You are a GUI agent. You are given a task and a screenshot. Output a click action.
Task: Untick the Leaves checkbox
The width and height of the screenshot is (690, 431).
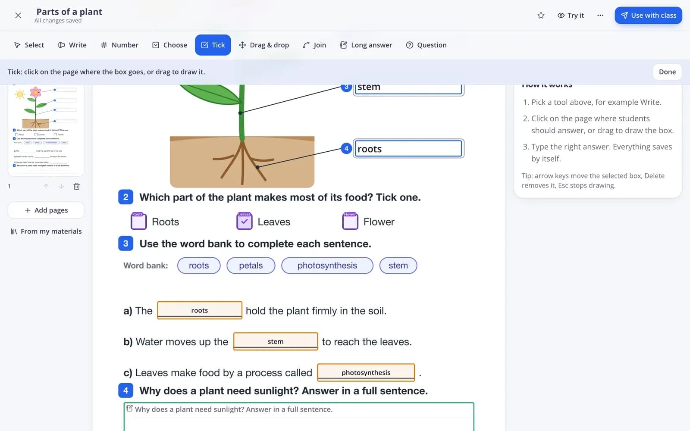pyautogui.click(x=244, y=222)
